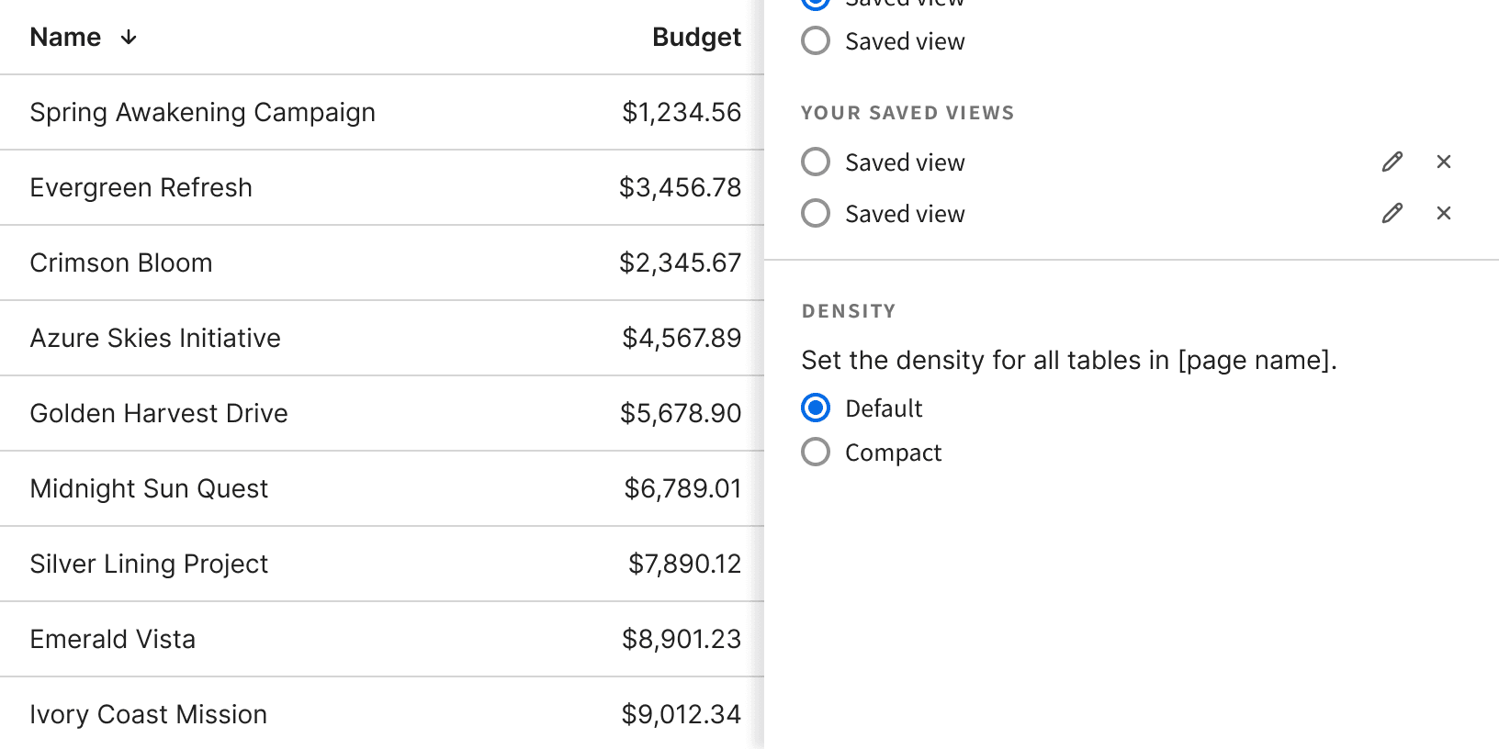Select the saved view radio above Your Saved Views
Image resolution: width=1499 pixels, height=749 pixels.
tap(816, 41)
